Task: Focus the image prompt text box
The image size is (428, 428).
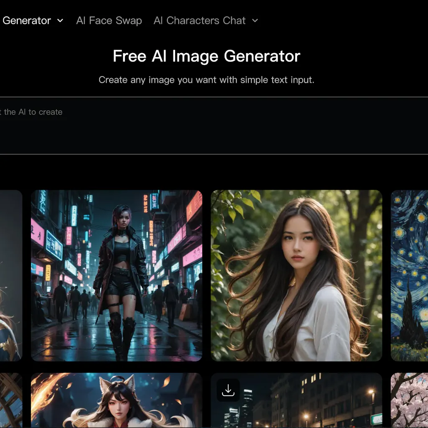Action: 209,125
